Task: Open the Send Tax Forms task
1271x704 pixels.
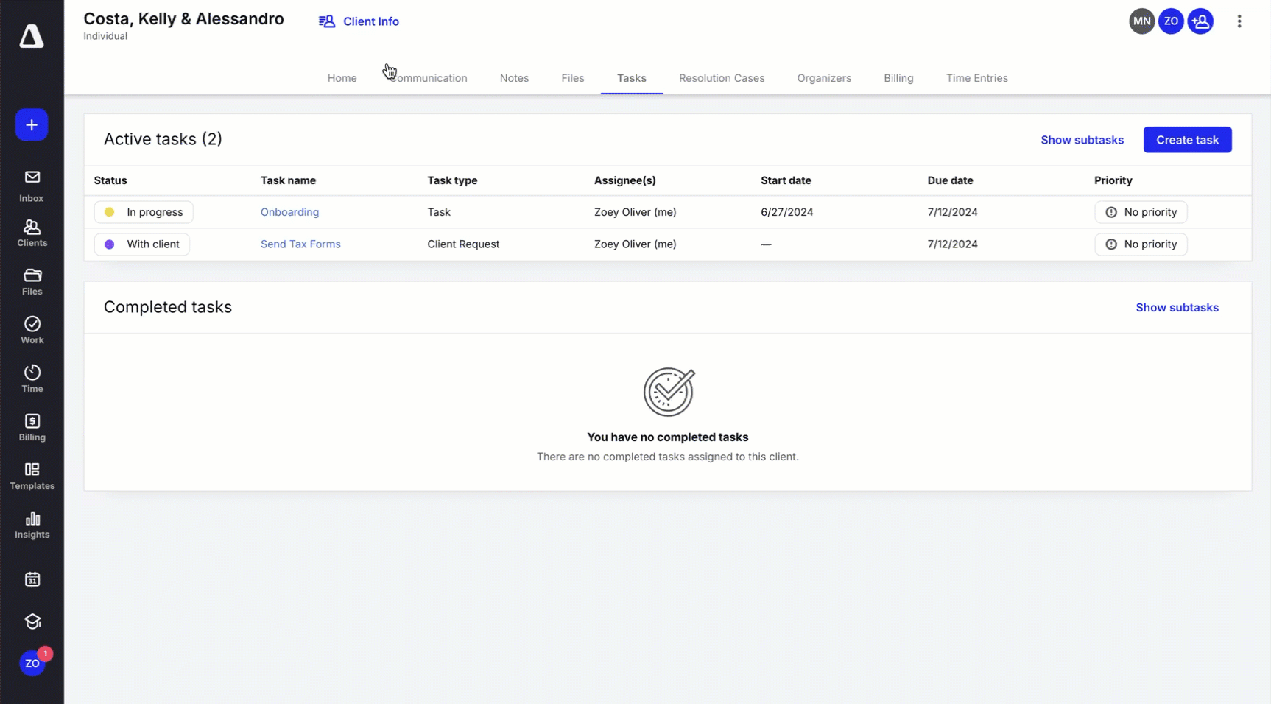Action: (x=300, y=244)
